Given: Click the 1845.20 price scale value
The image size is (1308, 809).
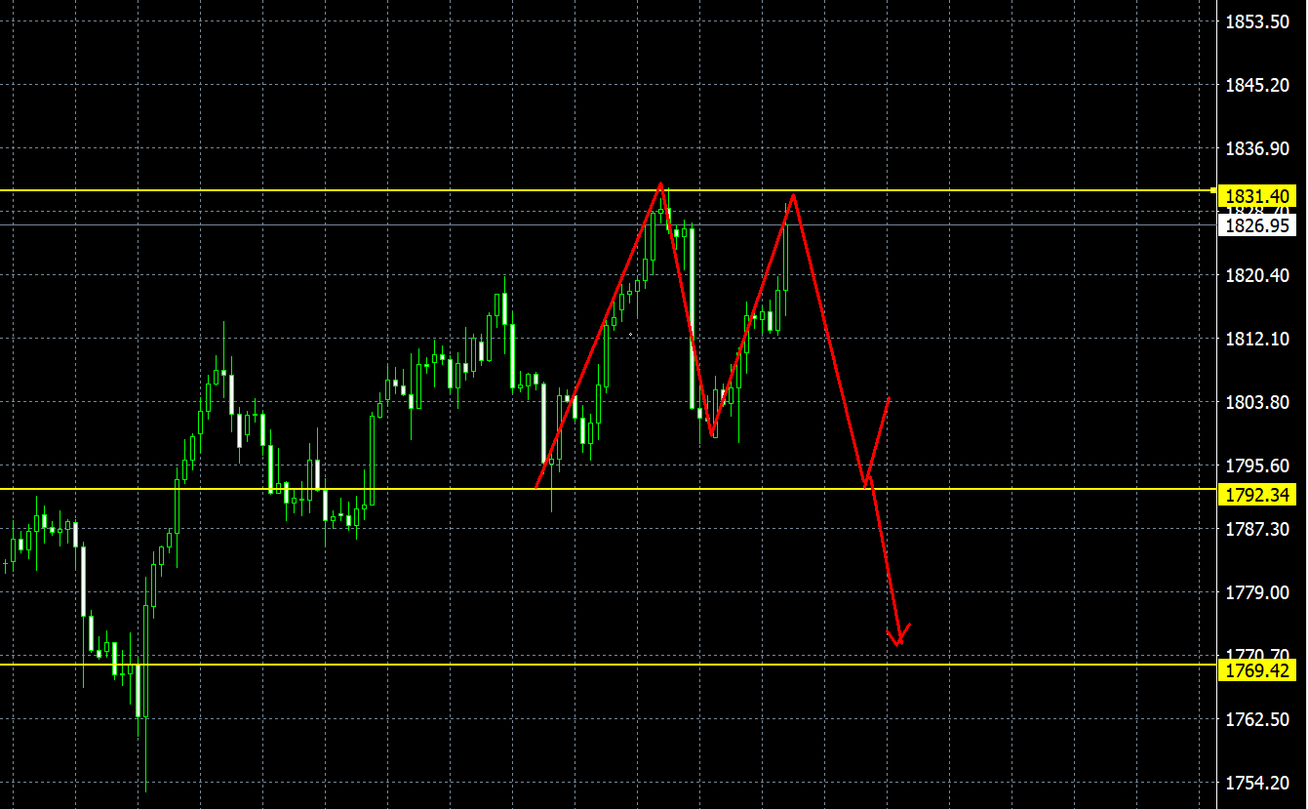Looking at the screenshot, I should [1257, 85].
